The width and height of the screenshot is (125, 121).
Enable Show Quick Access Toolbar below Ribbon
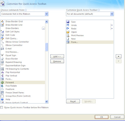tap(2, 107)
